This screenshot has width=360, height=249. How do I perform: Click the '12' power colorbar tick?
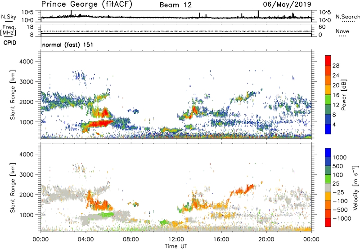(x=336, y=105)
